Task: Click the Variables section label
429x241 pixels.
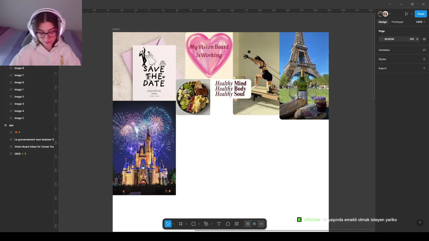Action: [x=384, y=50]
